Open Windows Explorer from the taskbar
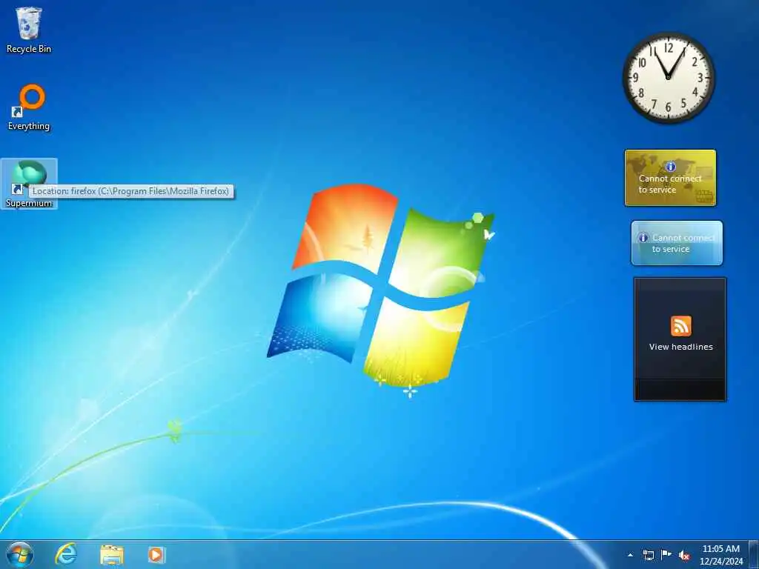 tap(112, 554)
